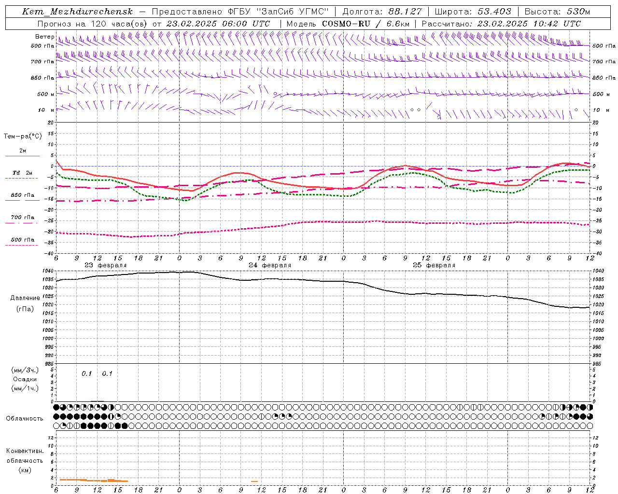The image size is (618, 494).
Task: Click the 850 гПа temperature legend label
Action: (23, 195)
